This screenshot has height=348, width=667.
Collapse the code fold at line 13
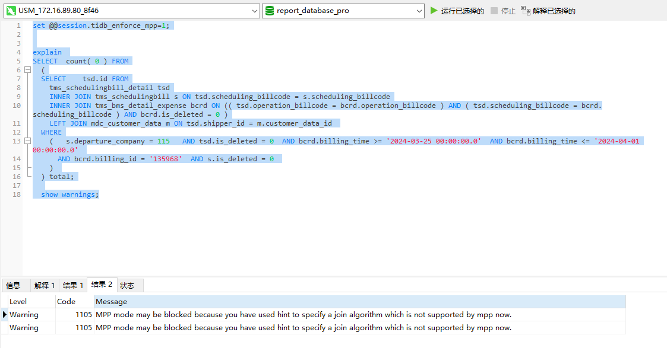point(28,141)
